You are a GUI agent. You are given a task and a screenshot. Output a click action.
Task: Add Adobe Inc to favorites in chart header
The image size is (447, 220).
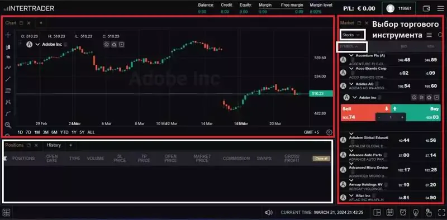tap(114, 45)
